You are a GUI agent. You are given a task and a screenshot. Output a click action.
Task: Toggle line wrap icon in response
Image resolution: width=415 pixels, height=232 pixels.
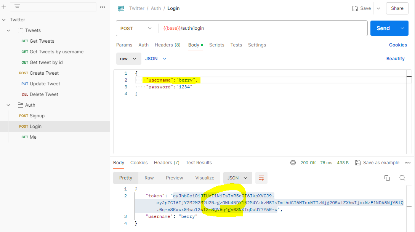pos(261,178)
